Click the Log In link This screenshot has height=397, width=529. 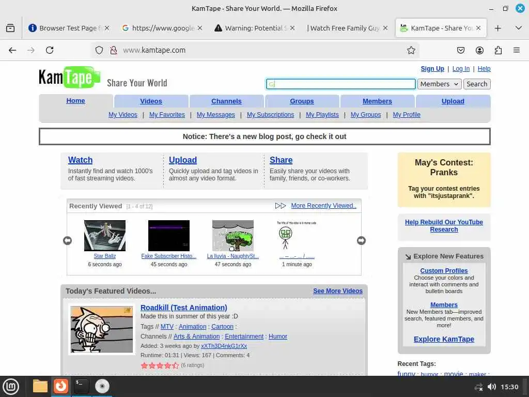pyautogui.click(x=461, y=69)
